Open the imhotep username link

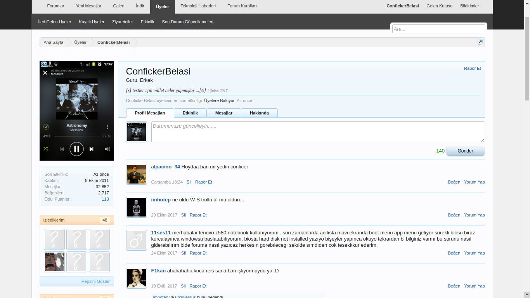[x=161, y=200]
